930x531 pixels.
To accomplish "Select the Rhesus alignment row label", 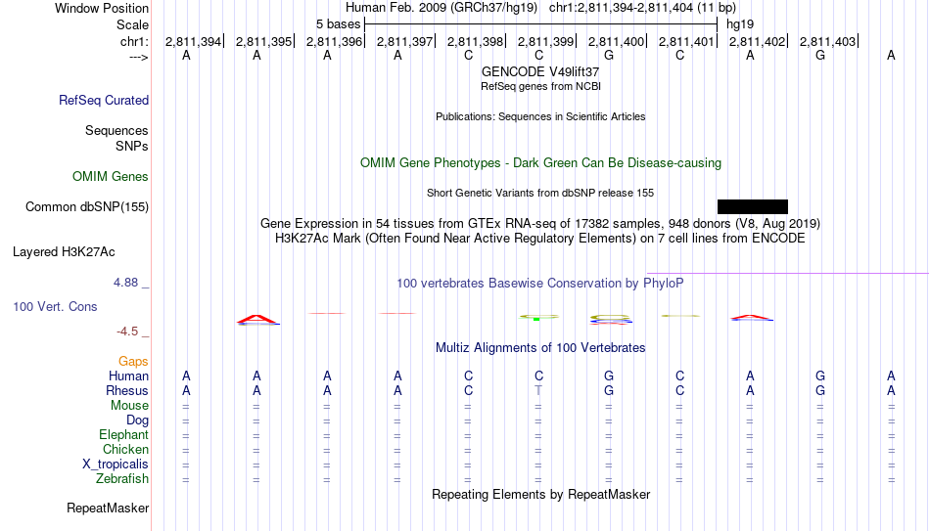I will click(x=127, y=391).
